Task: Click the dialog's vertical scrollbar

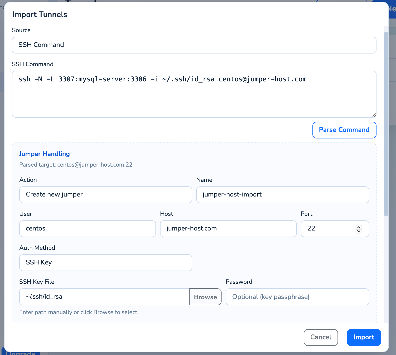Action: click(x=386, y=124)
